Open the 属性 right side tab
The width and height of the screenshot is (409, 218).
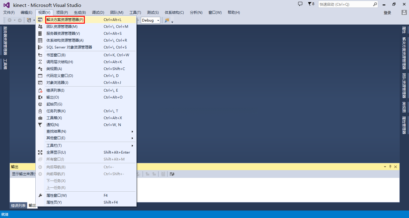(404, 30)
